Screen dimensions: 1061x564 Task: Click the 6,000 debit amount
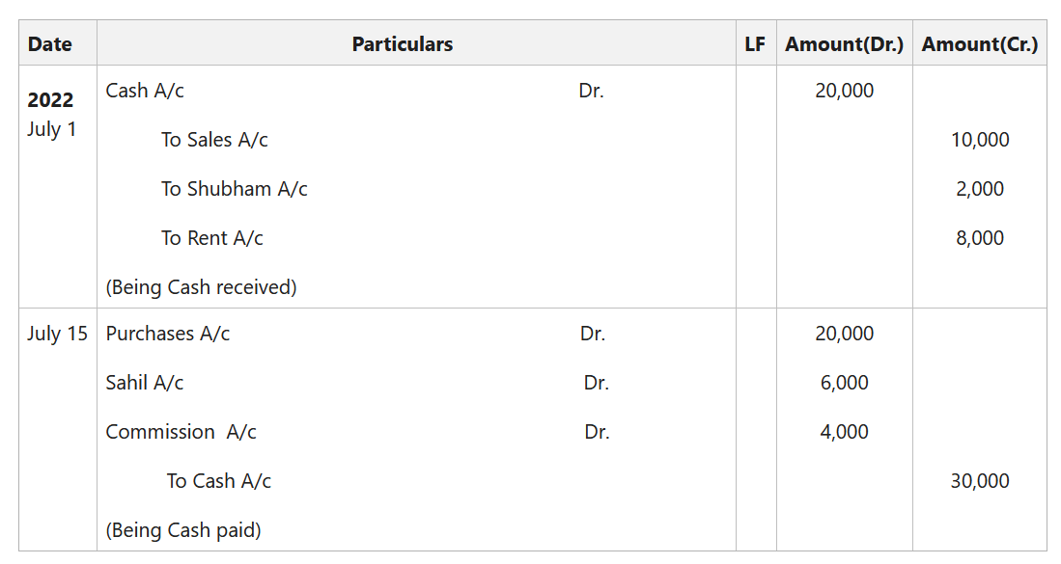845,383
